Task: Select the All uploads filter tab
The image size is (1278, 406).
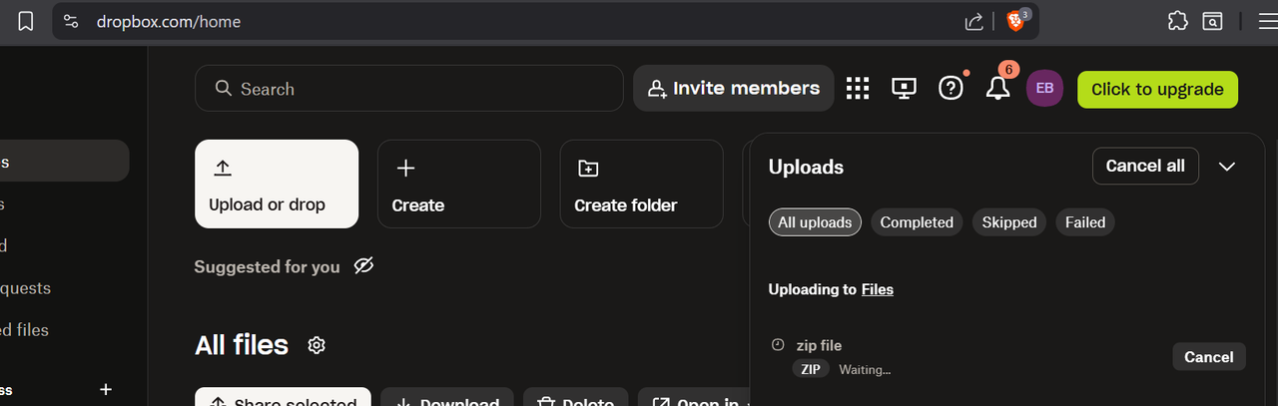Action: 815,222
